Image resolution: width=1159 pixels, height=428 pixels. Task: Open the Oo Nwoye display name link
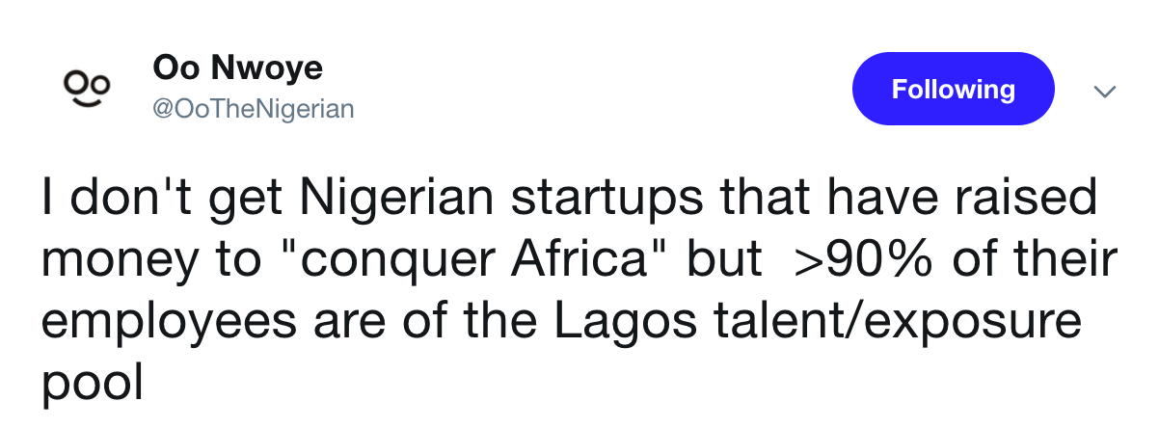[x=237, y=68]
